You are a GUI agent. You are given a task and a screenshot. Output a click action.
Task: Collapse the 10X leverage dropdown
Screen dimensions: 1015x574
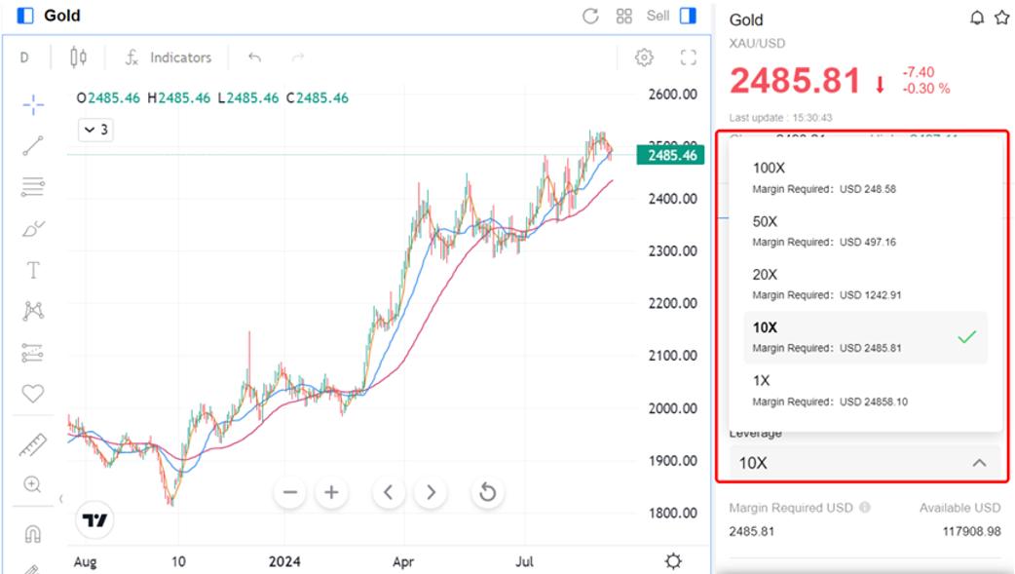(x=979, y=463)
